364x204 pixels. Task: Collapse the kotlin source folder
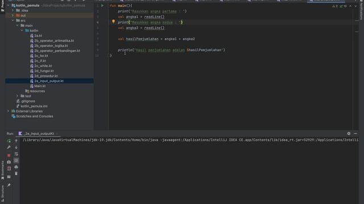click(x=22, y=31)
